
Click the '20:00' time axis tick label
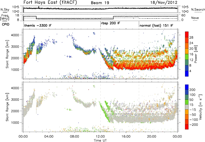(x=152, y=136)
